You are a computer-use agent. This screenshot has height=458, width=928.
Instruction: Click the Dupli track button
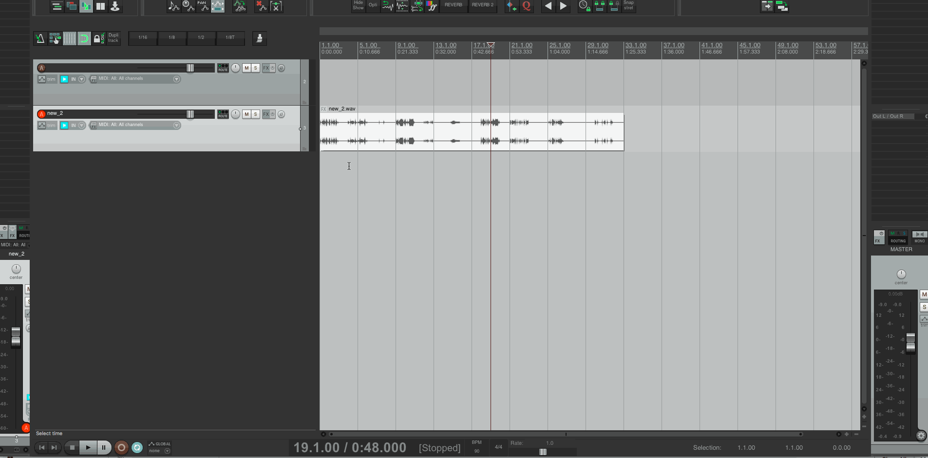click(x=113, y=38)
